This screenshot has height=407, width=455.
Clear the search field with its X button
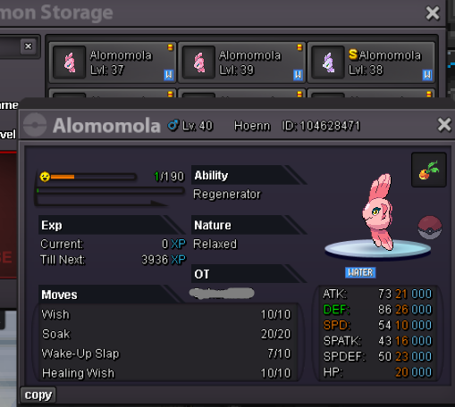pos(29,46)
